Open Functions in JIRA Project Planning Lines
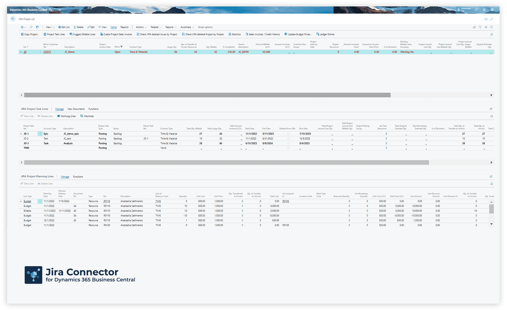507x310 pixels. point(78,177)
